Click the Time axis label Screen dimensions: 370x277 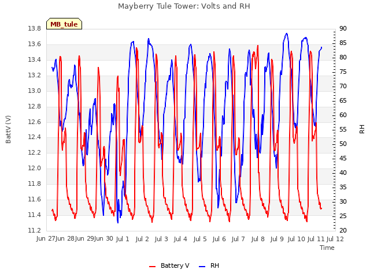[x=327, y=248]
